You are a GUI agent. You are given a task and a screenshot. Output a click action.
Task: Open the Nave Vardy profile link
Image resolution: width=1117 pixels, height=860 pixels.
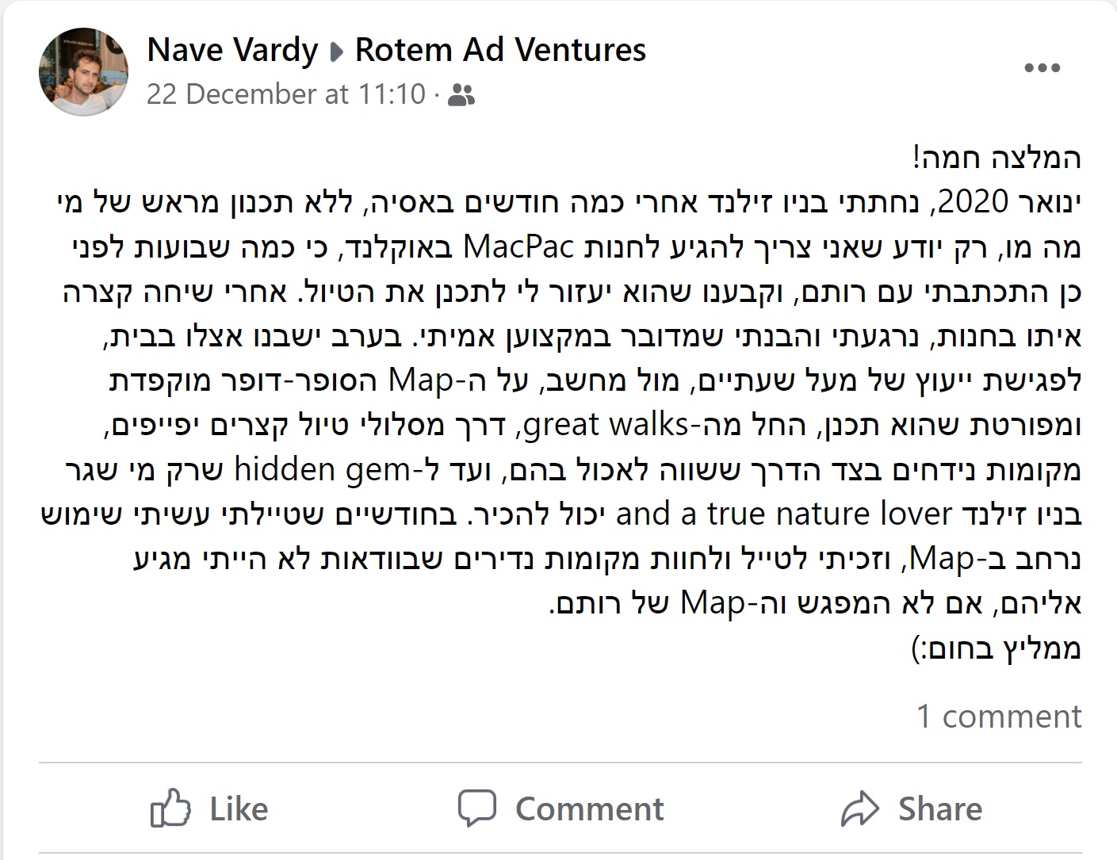pos(232,50)
